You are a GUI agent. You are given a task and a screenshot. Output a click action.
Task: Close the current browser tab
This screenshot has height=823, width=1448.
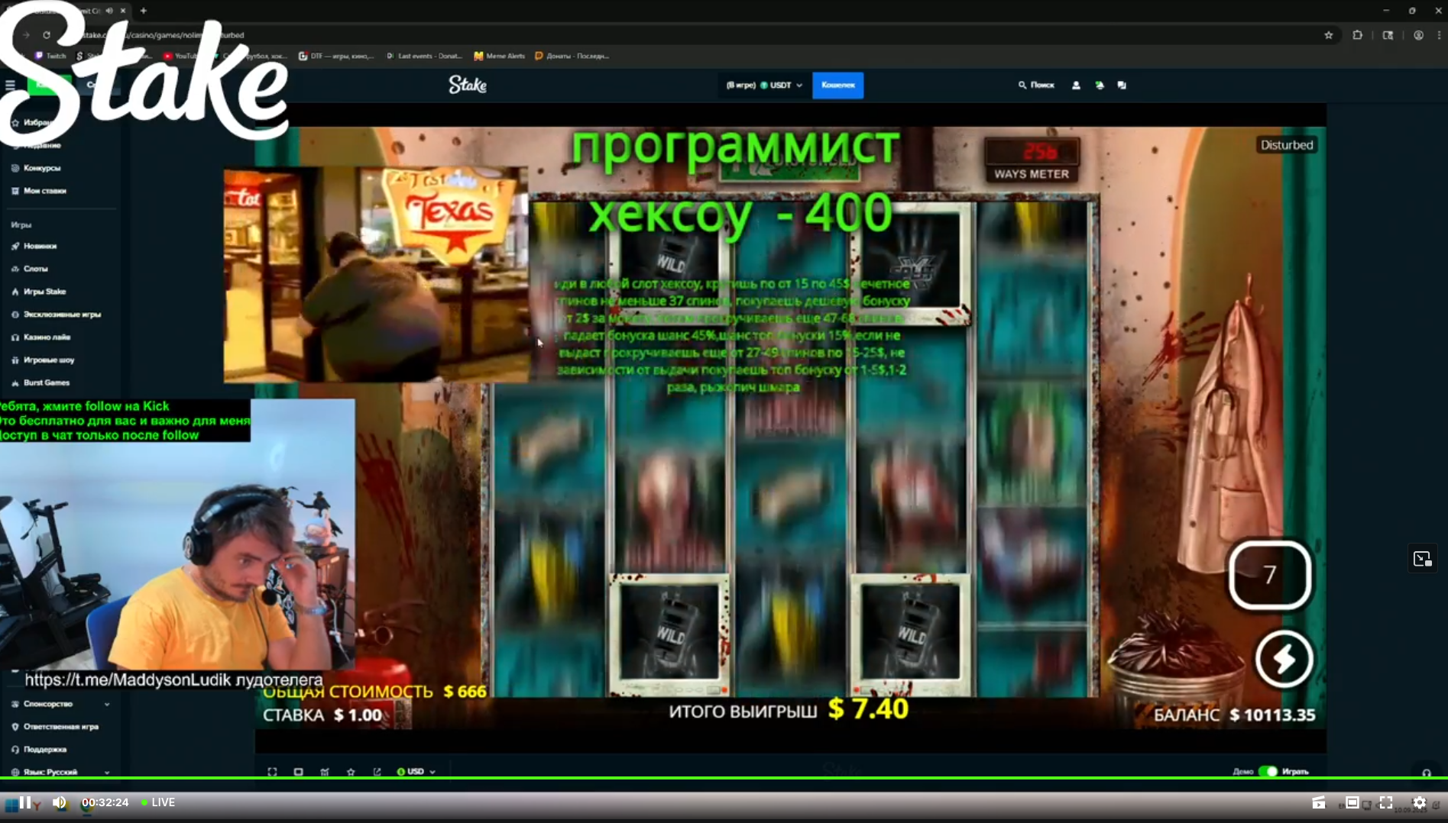point(123,11)
